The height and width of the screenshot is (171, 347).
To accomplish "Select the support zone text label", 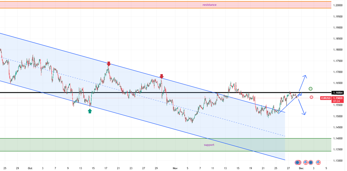I will (x=209, y=145).
